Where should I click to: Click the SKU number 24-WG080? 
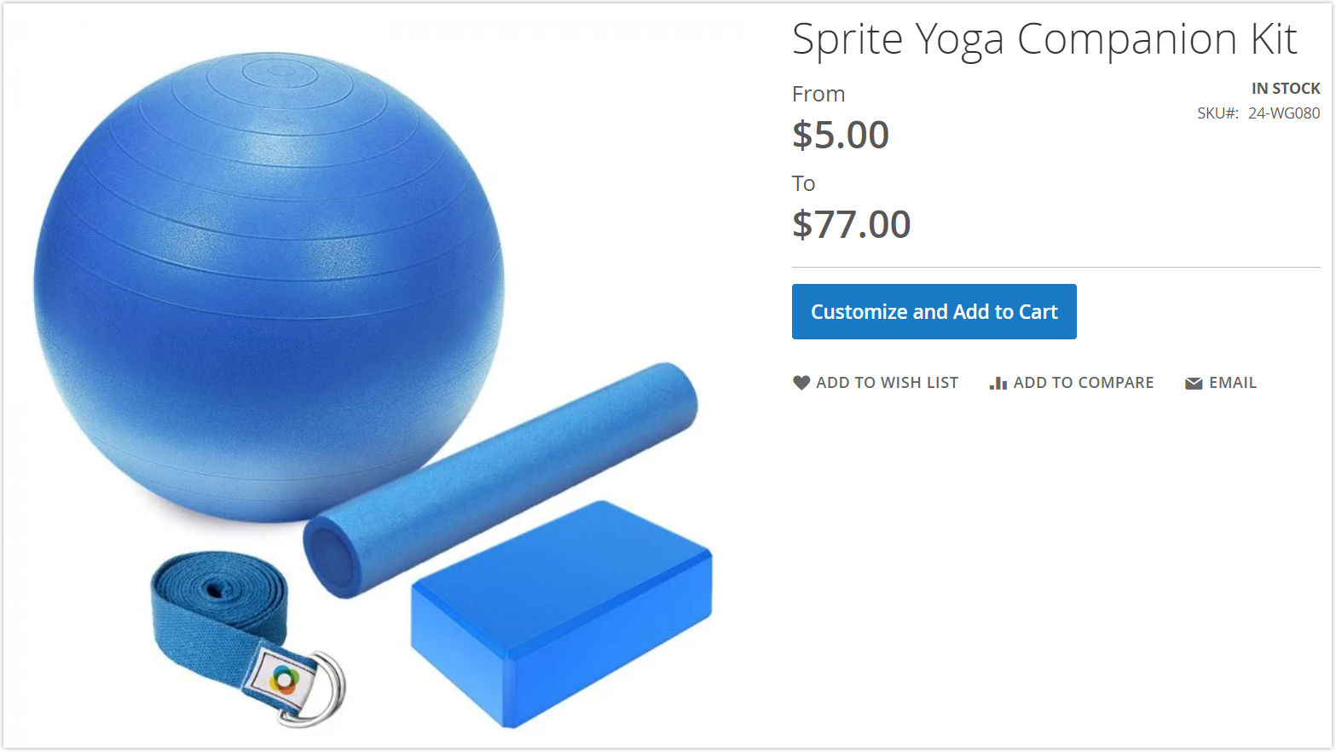[x=1284, y=113]
